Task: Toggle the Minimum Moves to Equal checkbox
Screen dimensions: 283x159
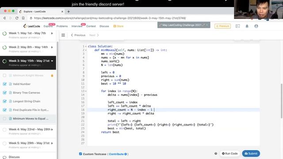Action: [5, 119]
